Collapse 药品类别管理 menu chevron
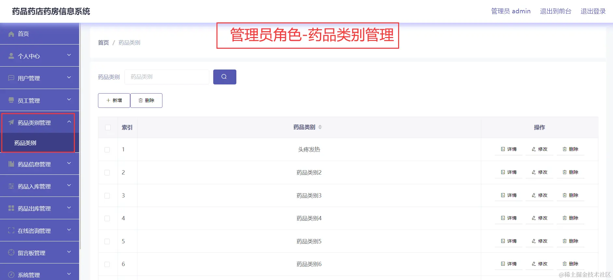 69,121
